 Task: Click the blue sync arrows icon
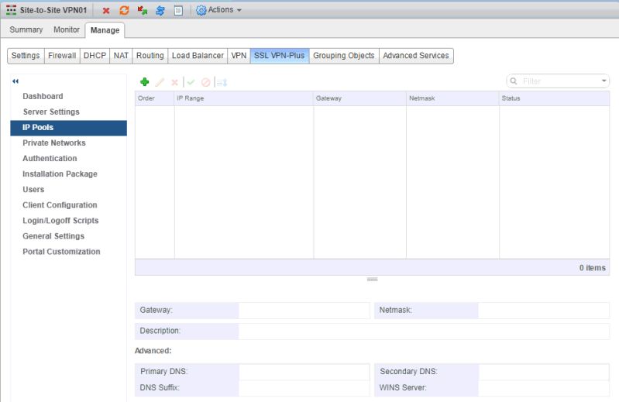click(x=160, y=11)
